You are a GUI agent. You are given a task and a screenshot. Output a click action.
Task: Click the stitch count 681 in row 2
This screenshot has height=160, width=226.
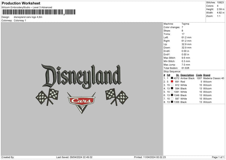[177, 82]
